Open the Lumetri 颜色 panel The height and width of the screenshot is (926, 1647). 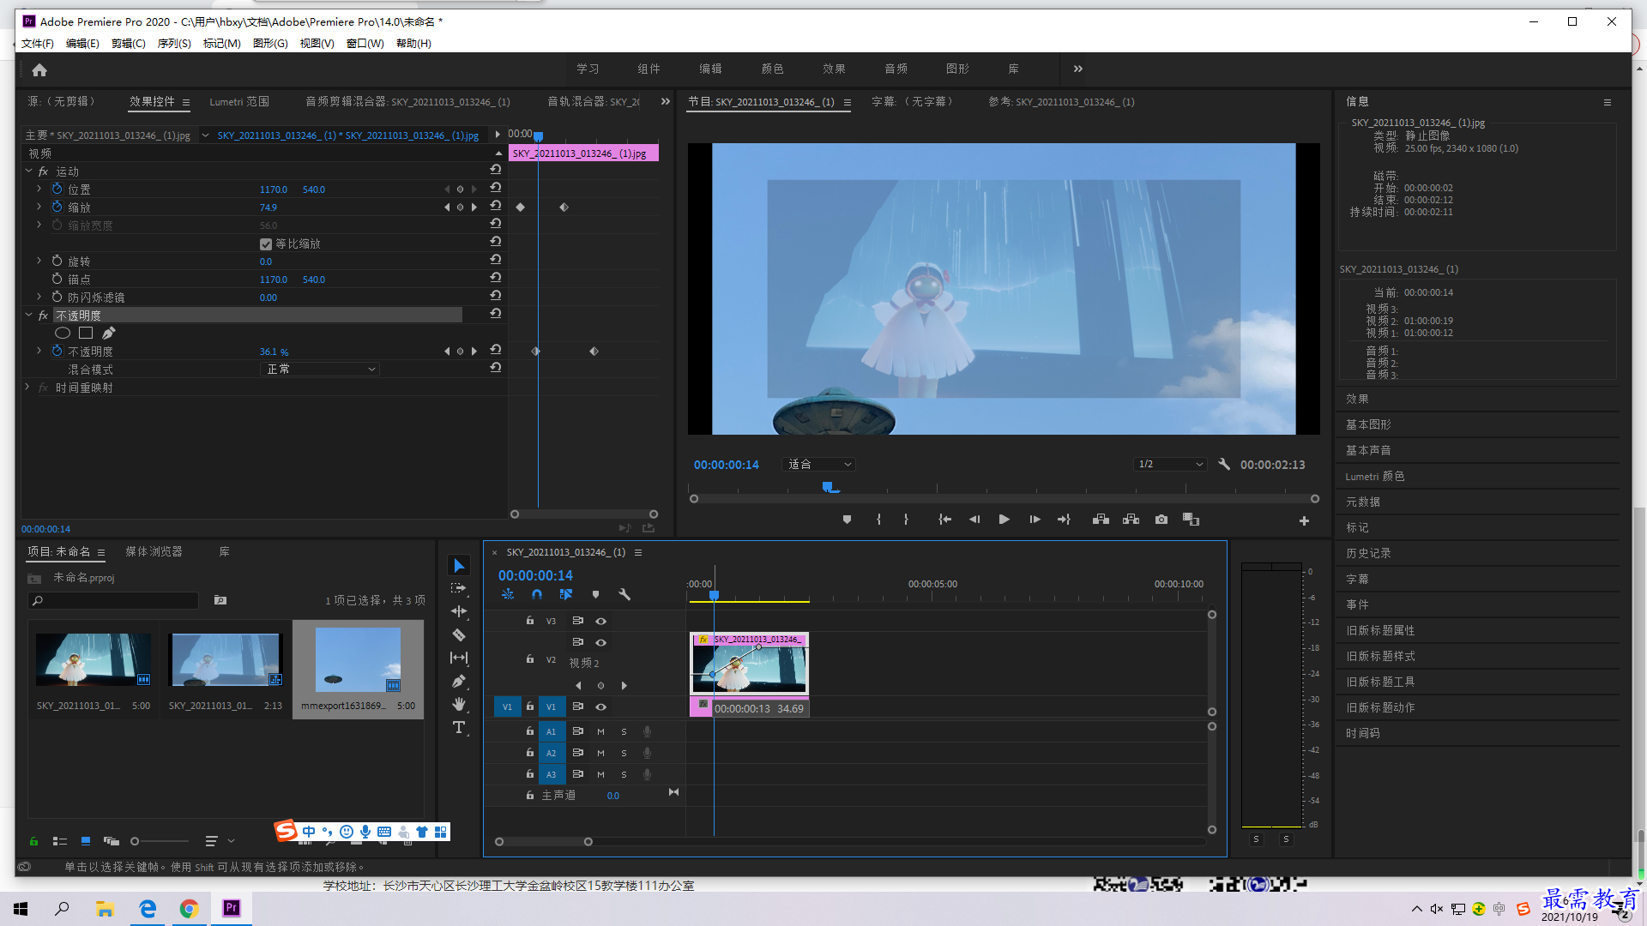[x=1374, y=476]
